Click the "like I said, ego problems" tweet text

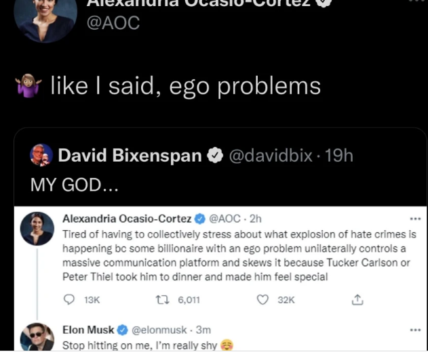tap(186, 87)
